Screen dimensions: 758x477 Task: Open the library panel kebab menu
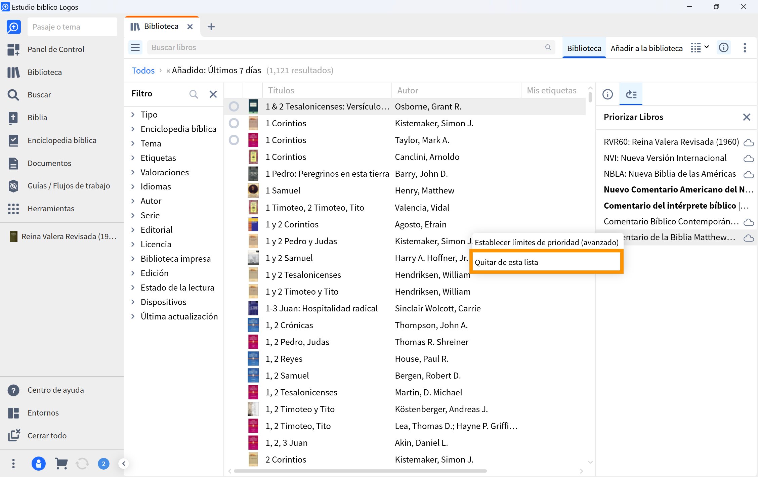[x=745, y=47]
